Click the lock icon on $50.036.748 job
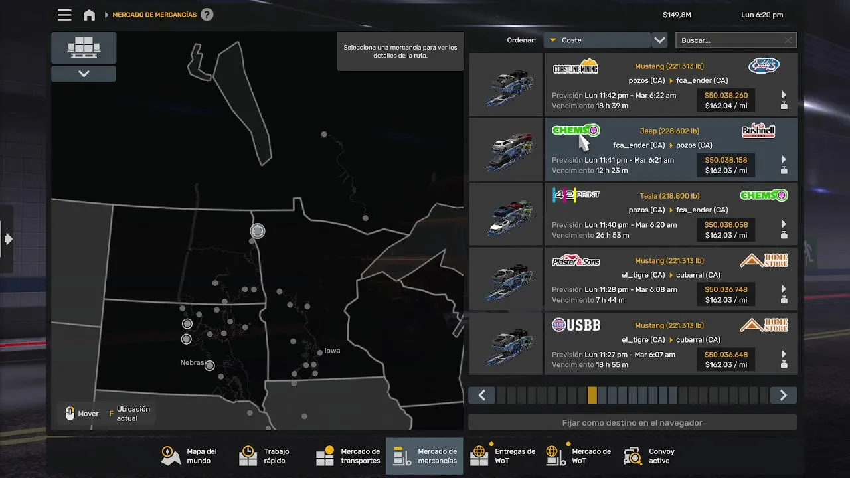This screenshot has width=850, height=478. click(784, 300)
